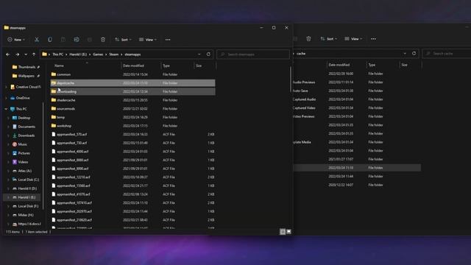
Task: Expand the cache address bar history dropdown
Action: click(x=405, y=54)
